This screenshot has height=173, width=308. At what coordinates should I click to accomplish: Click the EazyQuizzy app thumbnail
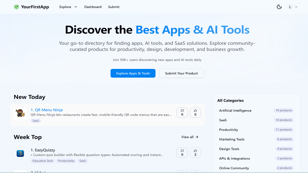click(20, 153)
